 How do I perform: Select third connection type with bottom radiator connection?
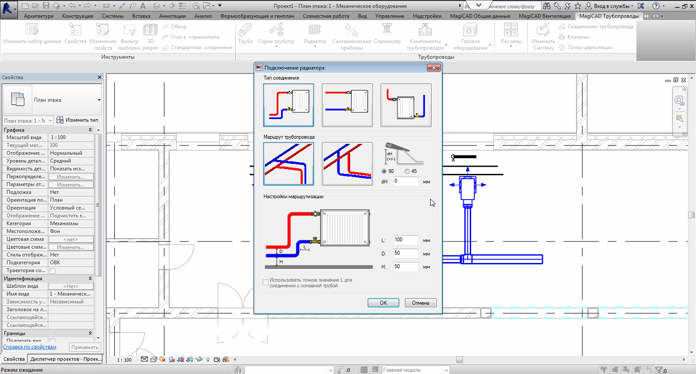pos(406,105)
